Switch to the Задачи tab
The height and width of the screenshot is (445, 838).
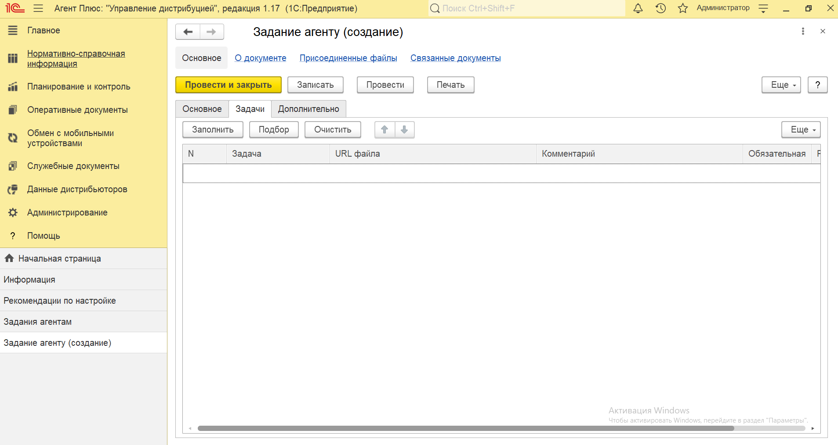tap(250, 109)
